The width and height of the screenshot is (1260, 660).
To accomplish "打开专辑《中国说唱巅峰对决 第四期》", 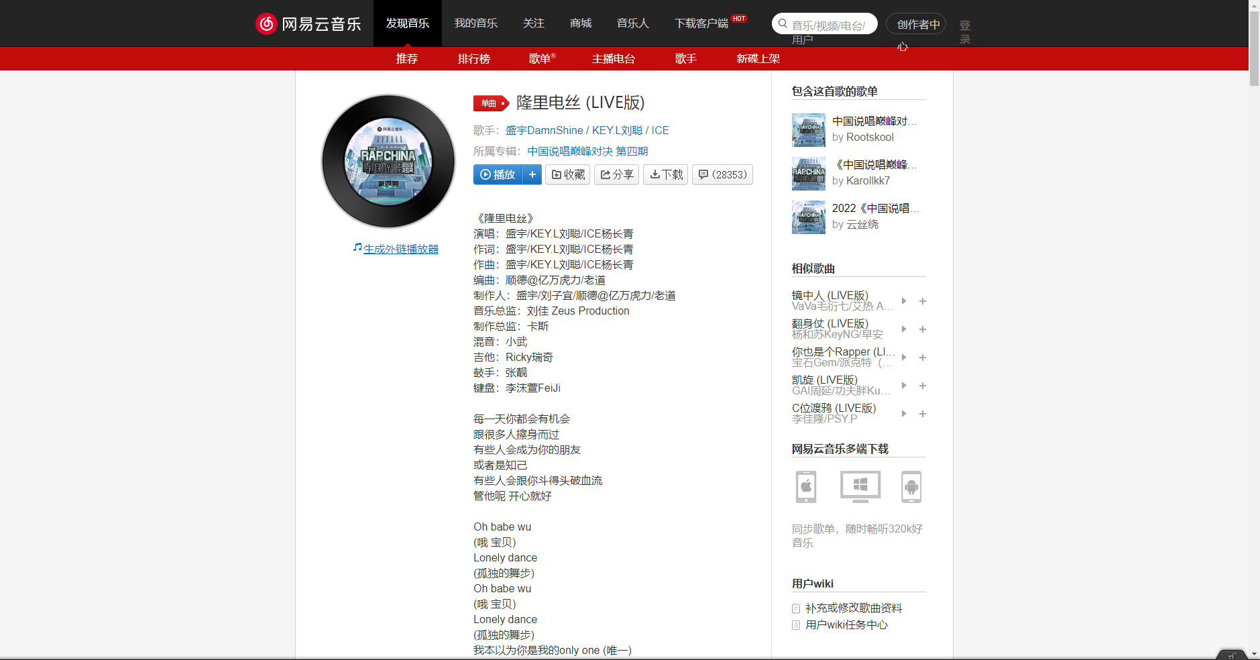I will coord(586,151).
